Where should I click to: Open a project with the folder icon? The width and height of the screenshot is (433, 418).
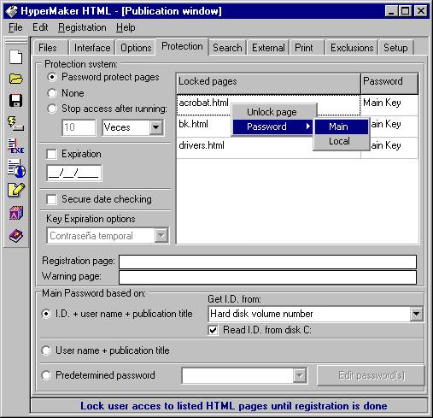16,79
